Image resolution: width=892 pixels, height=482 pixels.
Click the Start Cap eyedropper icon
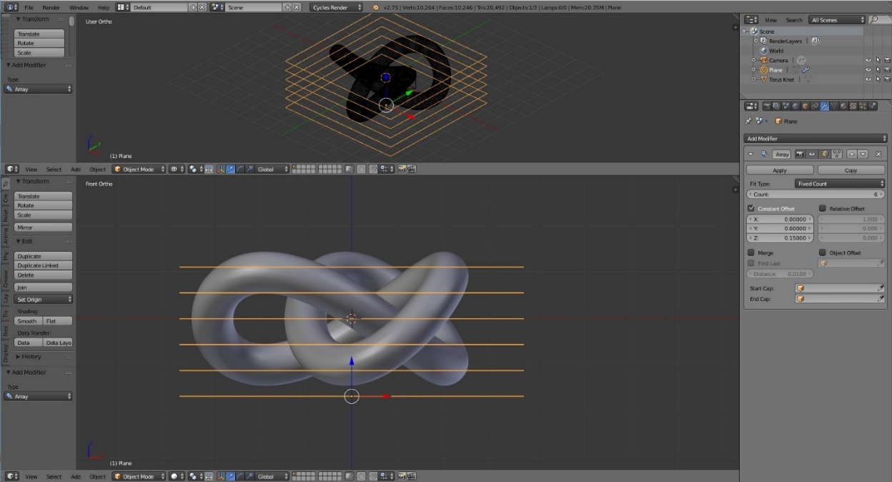(x=881, y=288)
